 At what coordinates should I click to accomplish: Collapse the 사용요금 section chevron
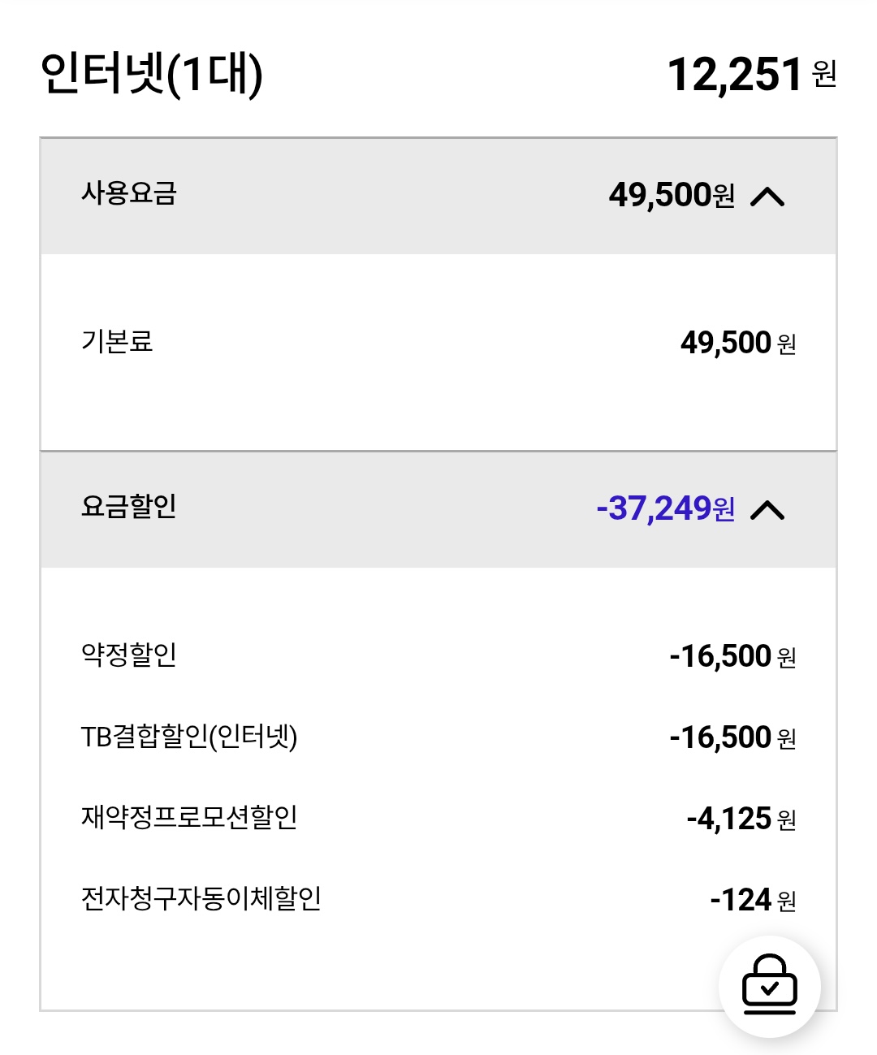[767, 196]
